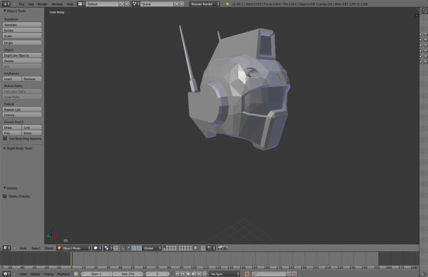
Task: Enable Delete Globally checkbox
Action: click(x=5, y=196)
